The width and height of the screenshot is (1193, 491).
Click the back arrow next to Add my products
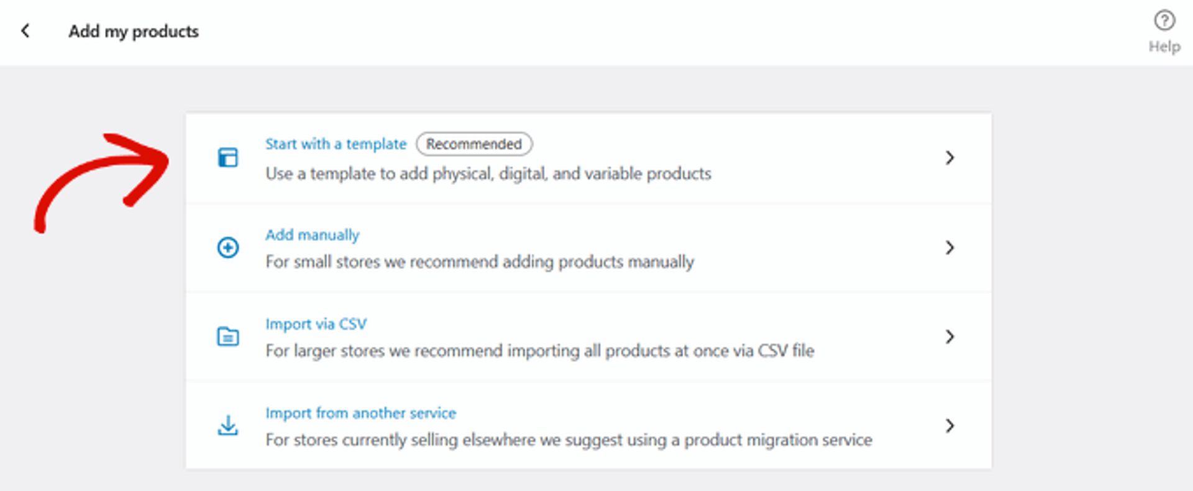[x=25, y=30]
